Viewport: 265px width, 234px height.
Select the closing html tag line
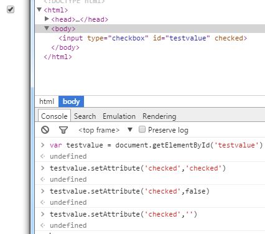tap(58, 57)
